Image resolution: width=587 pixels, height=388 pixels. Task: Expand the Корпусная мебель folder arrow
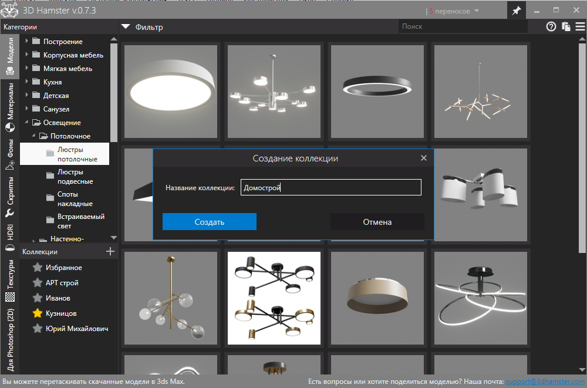pyautogui.click(x=26, y=55)
